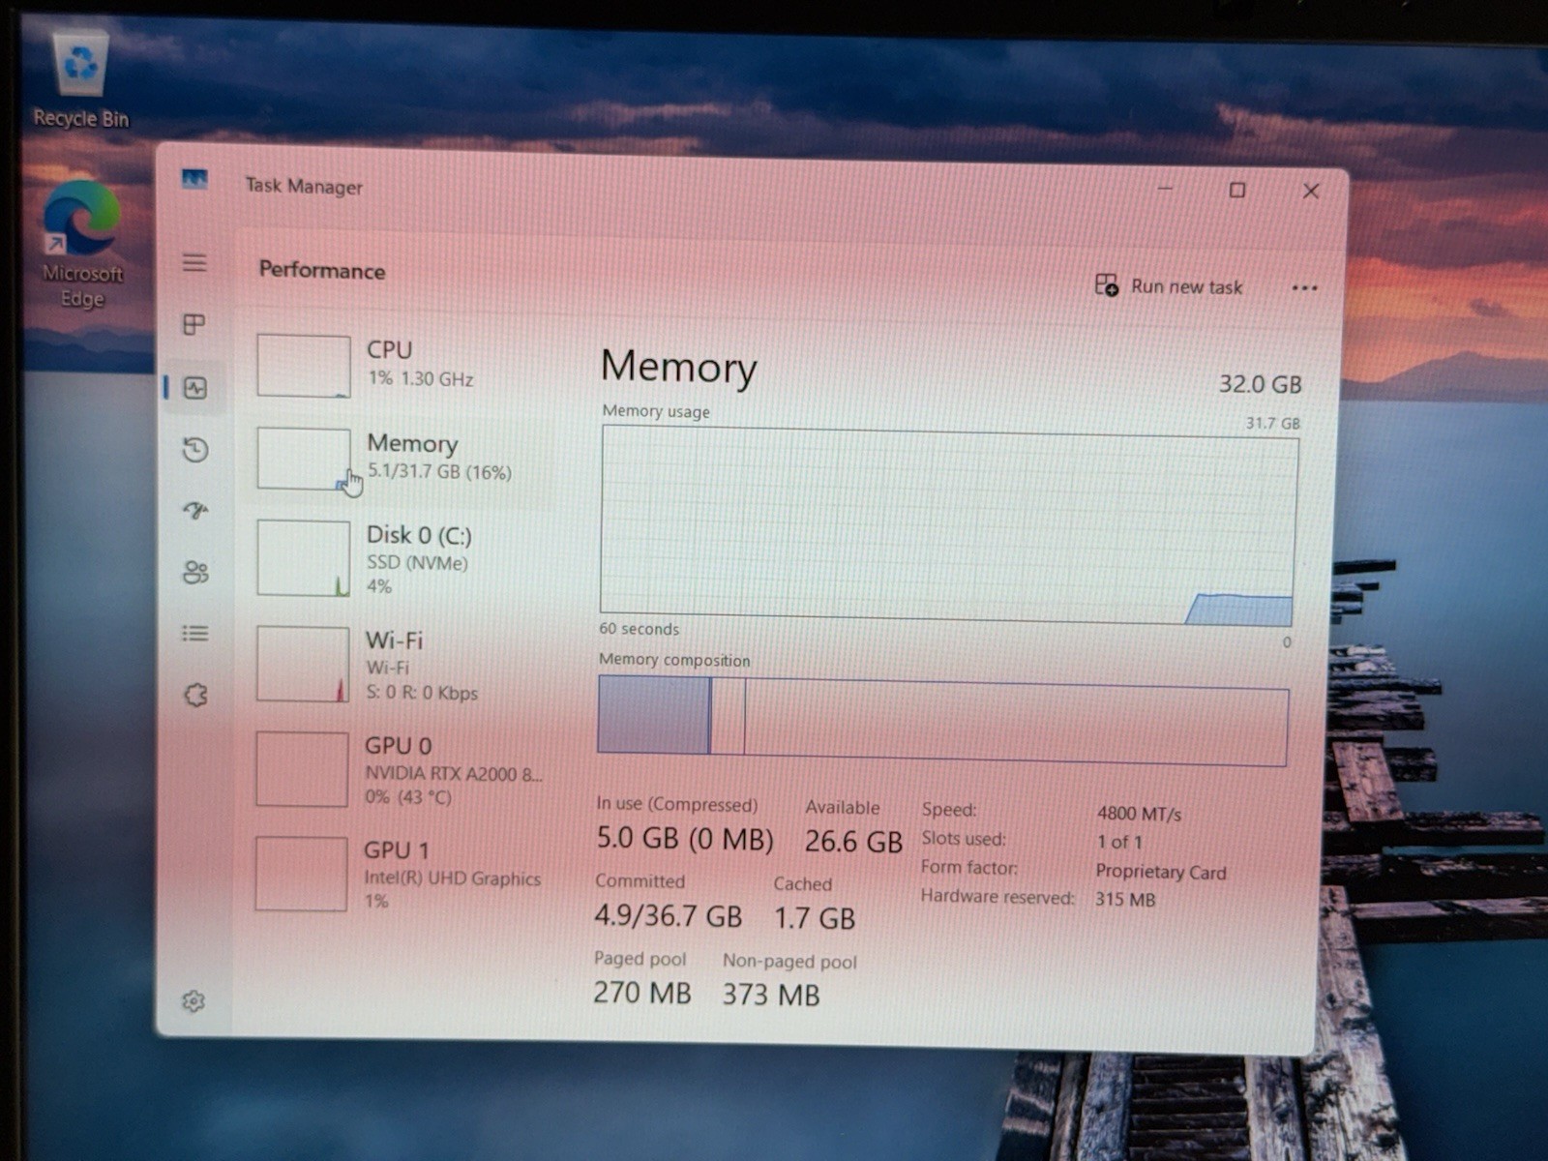
Task: Select the Performance page icon in sidebar
Action: tap(195, 388)
